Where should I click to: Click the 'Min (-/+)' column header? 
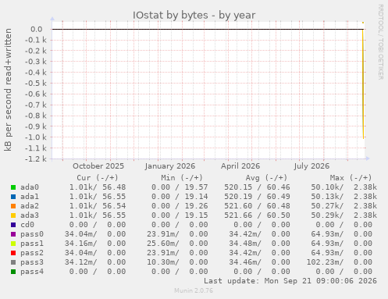point(182,178)
